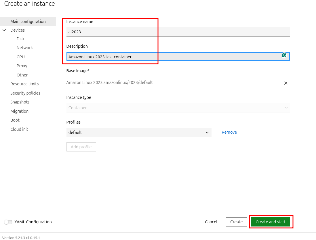Cancel instance creation

click(211, 222)
